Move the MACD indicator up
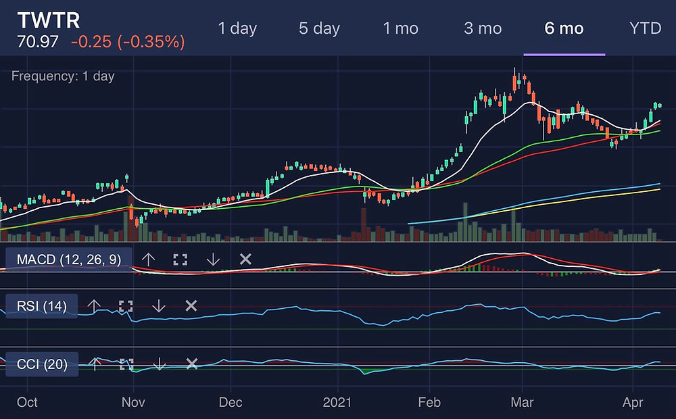Screen dimensions: 676x419 (x=148, y=259)
